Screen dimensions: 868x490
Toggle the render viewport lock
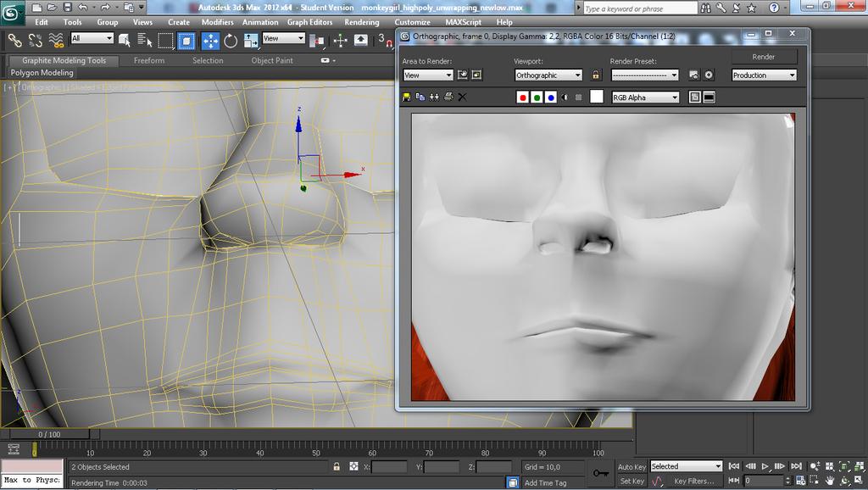tap(596, 75)
